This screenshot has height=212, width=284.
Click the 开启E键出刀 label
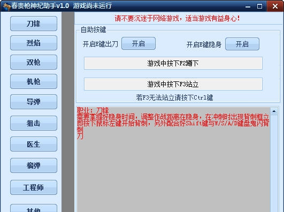(101, 44)
